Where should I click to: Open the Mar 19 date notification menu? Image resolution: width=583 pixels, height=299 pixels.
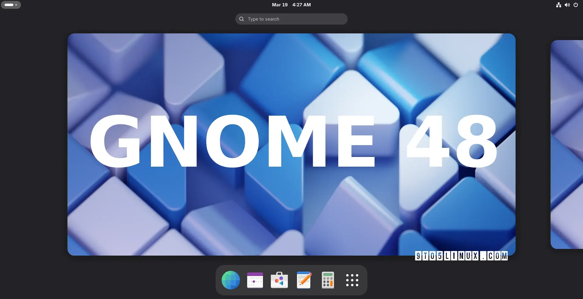280,5
